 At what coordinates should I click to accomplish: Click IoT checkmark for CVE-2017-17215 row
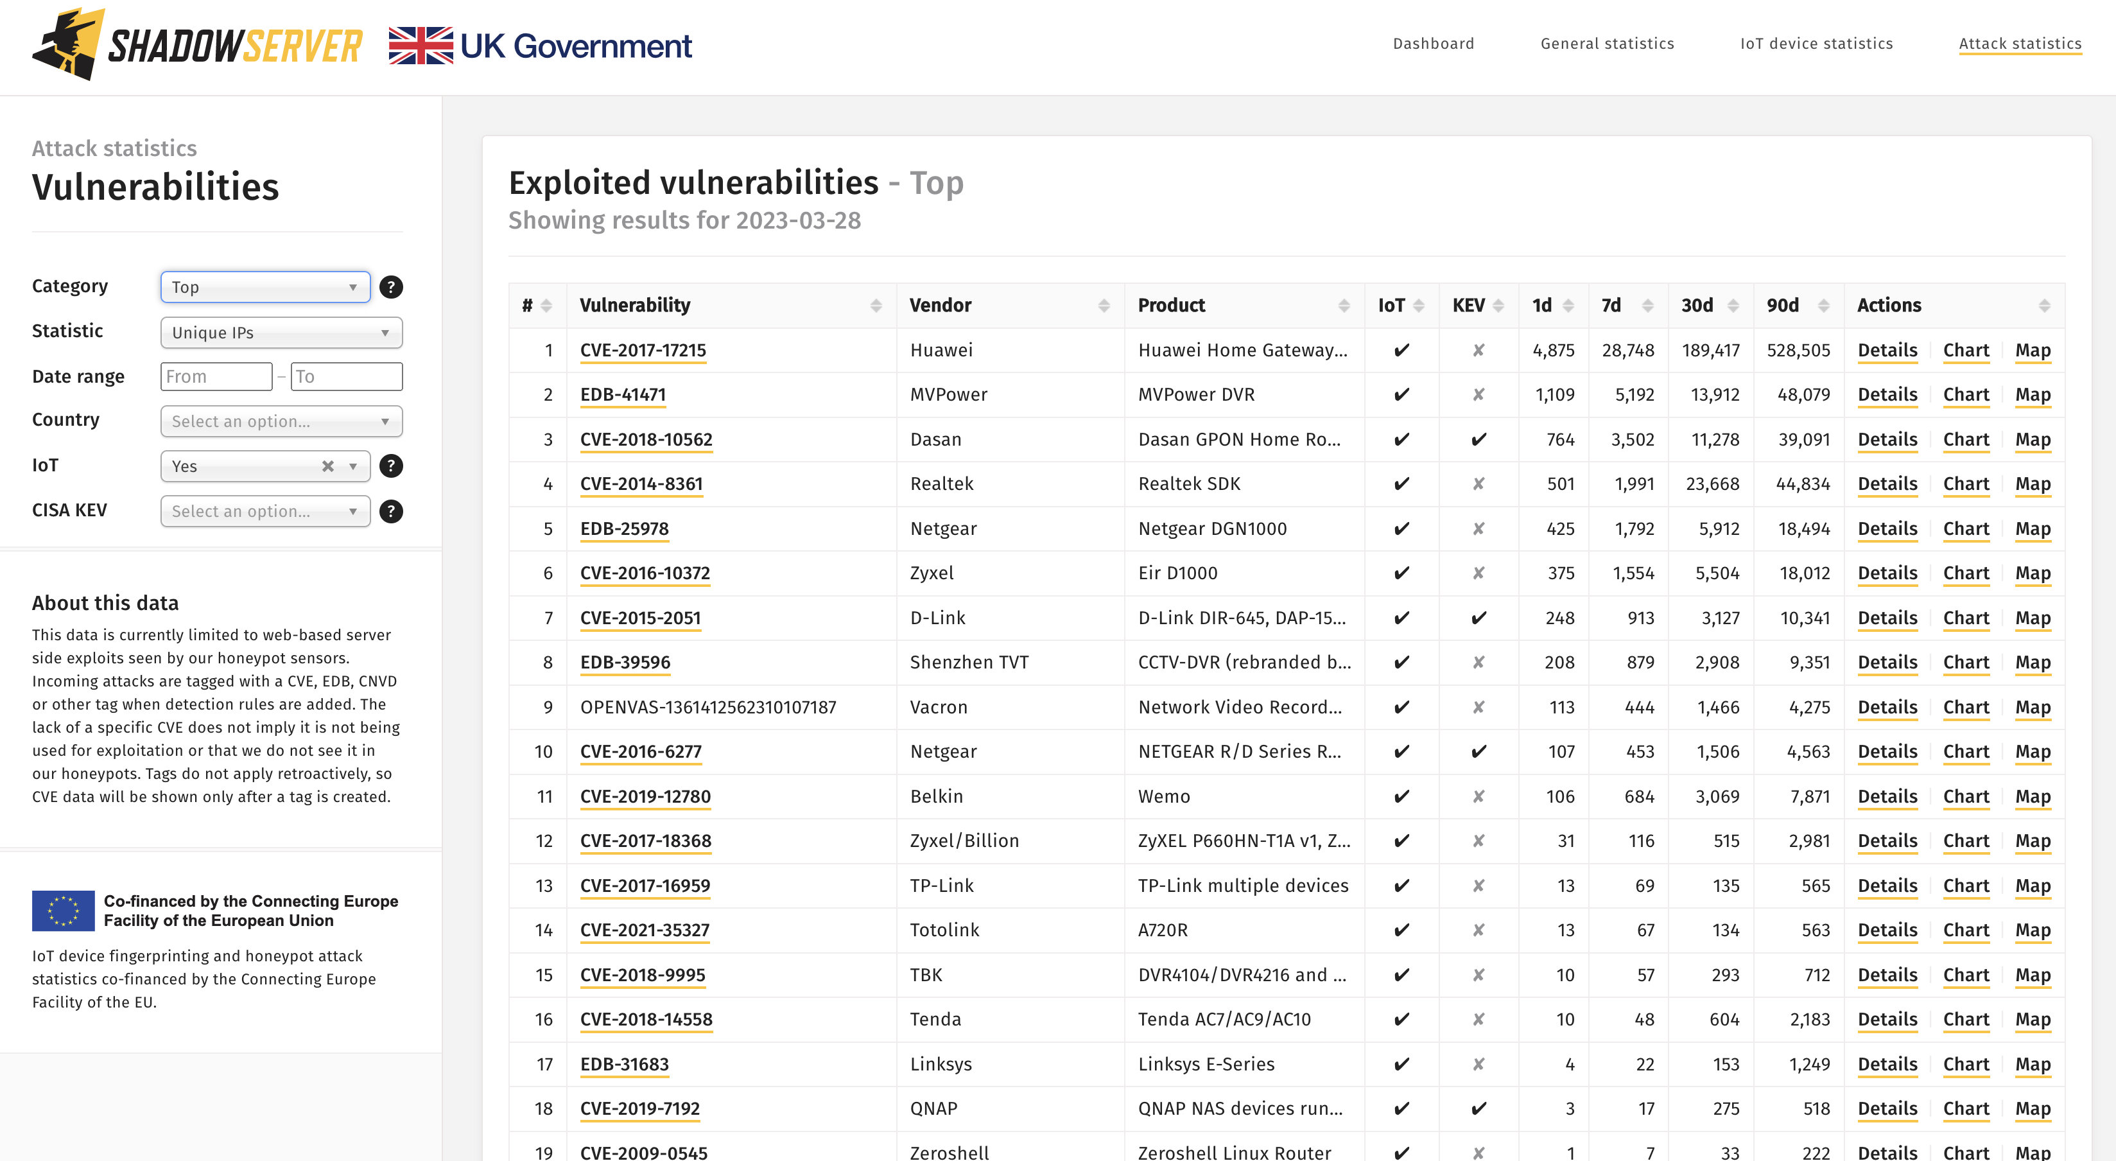click(x=1401, y=350)
